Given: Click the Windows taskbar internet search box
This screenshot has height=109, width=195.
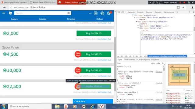Looking at the screenshot, I should click(x=30, y=106).
